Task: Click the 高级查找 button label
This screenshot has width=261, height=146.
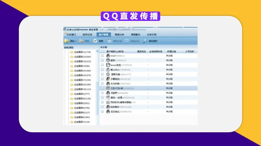Action: pyautogui.click(x=153, y=41)
